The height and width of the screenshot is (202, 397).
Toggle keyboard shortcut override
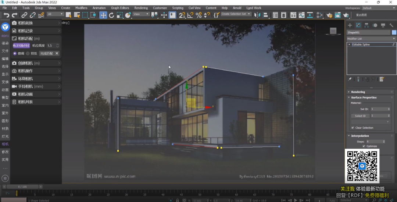click(x=172, y=15)
